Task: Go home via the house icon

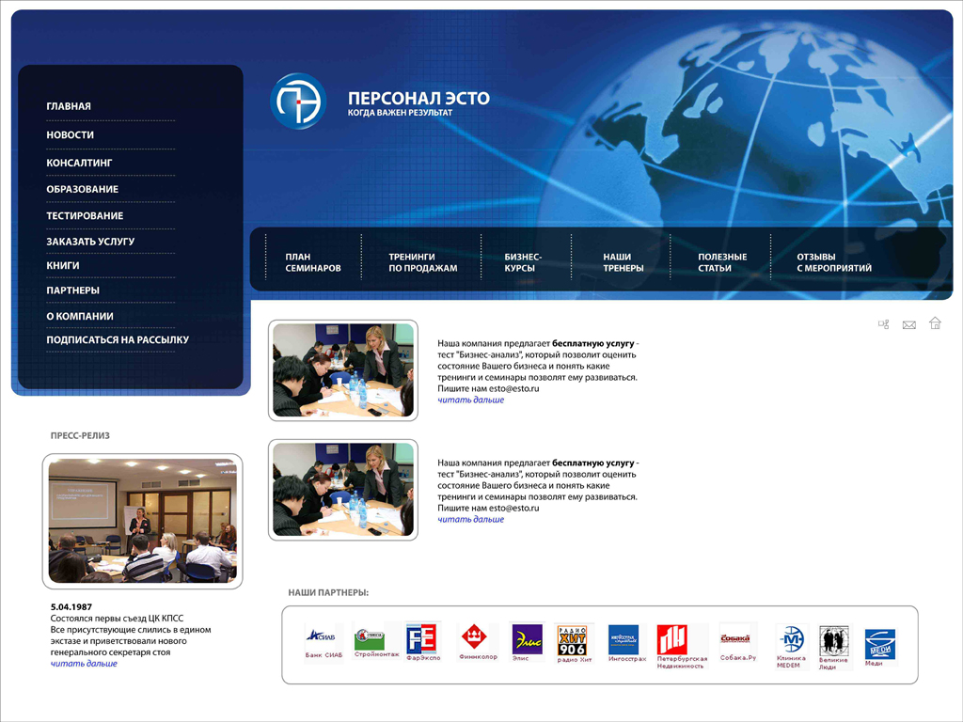Action: (935, 323)
